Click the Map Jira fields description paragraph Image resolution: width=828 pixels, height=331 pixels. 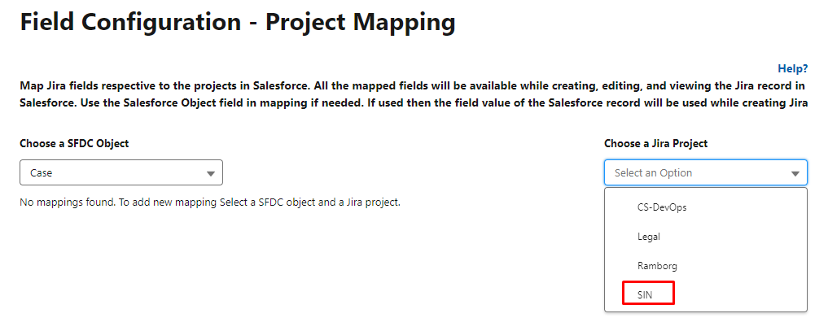coord(414,94)
